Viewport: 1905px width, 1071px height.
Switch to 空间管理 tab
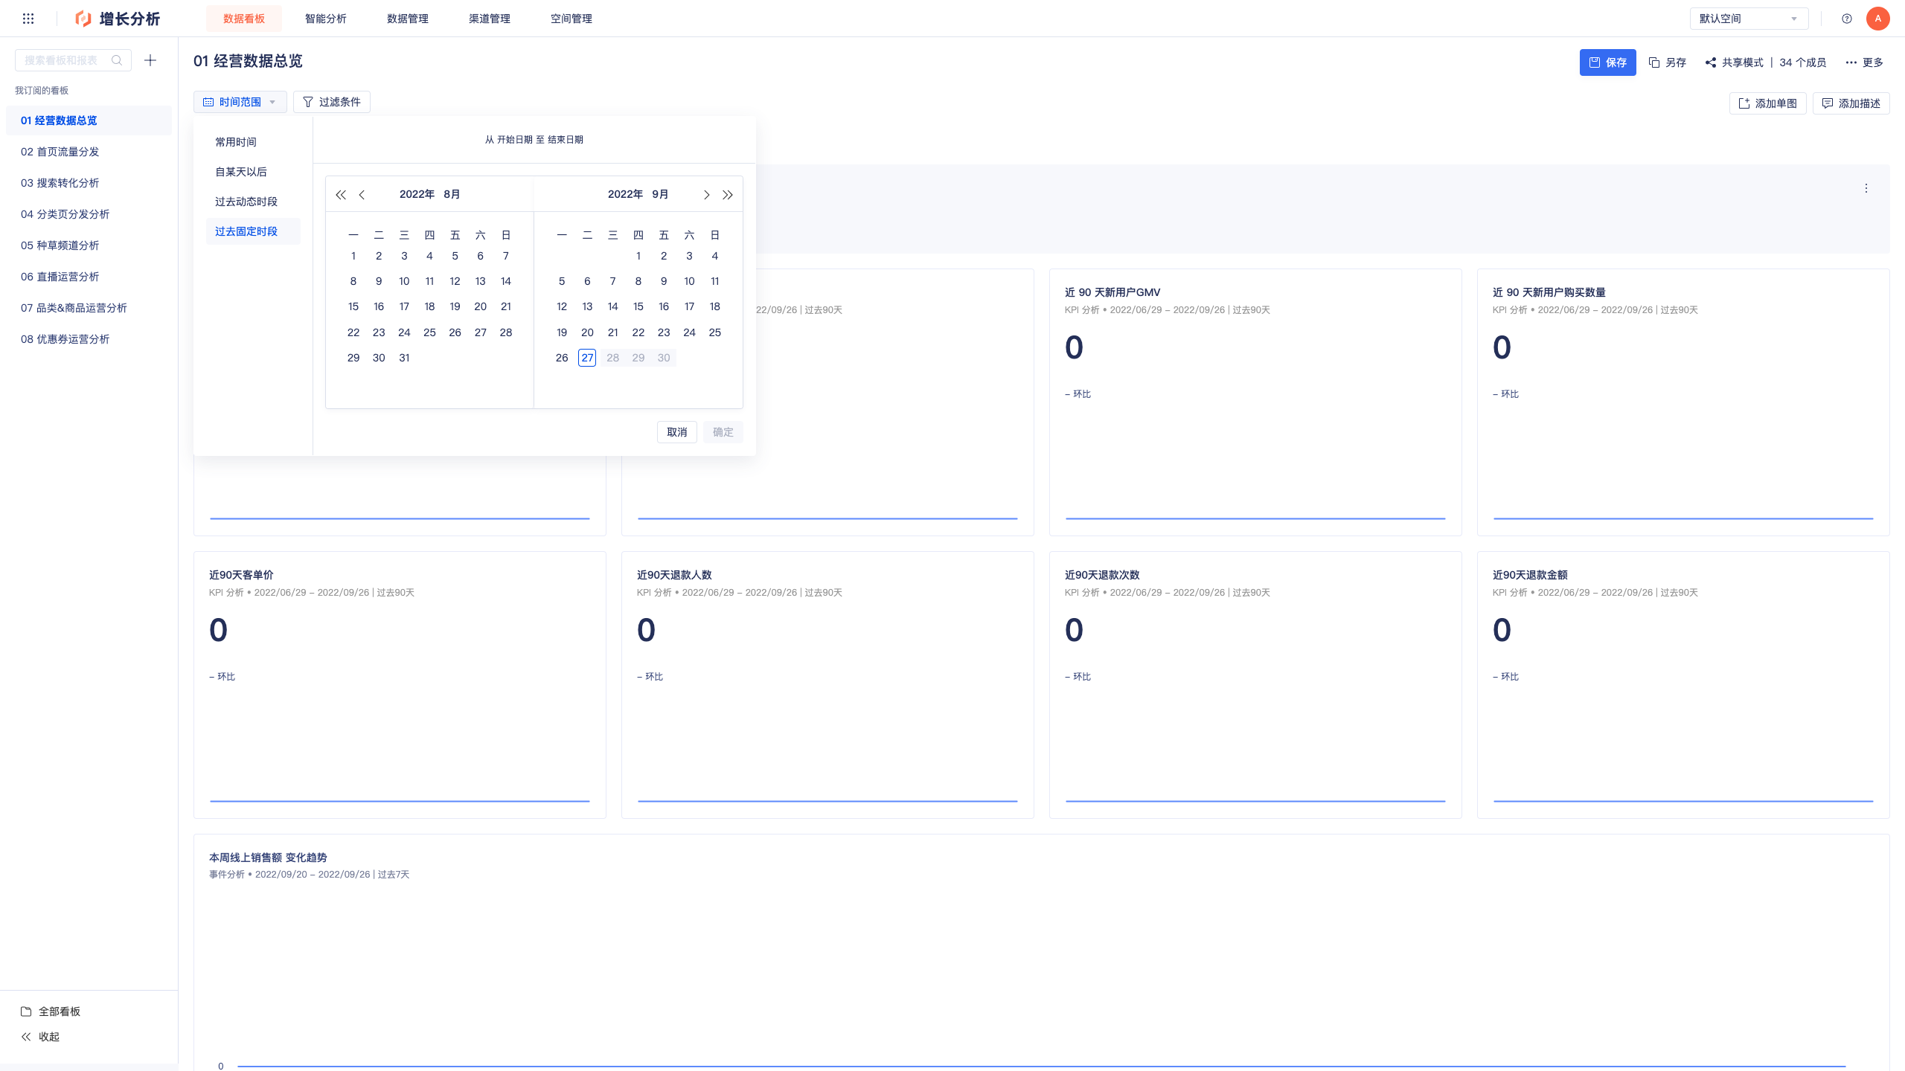(571, 19)
